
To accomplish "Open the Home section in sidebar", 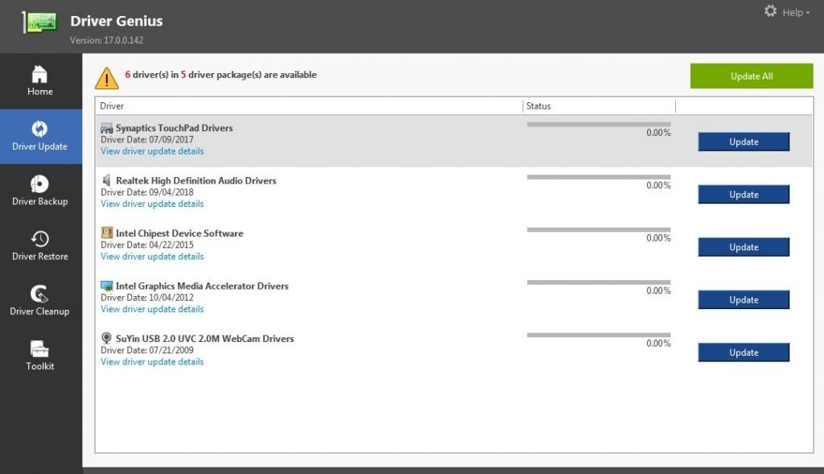I will [x=39, y=80].
